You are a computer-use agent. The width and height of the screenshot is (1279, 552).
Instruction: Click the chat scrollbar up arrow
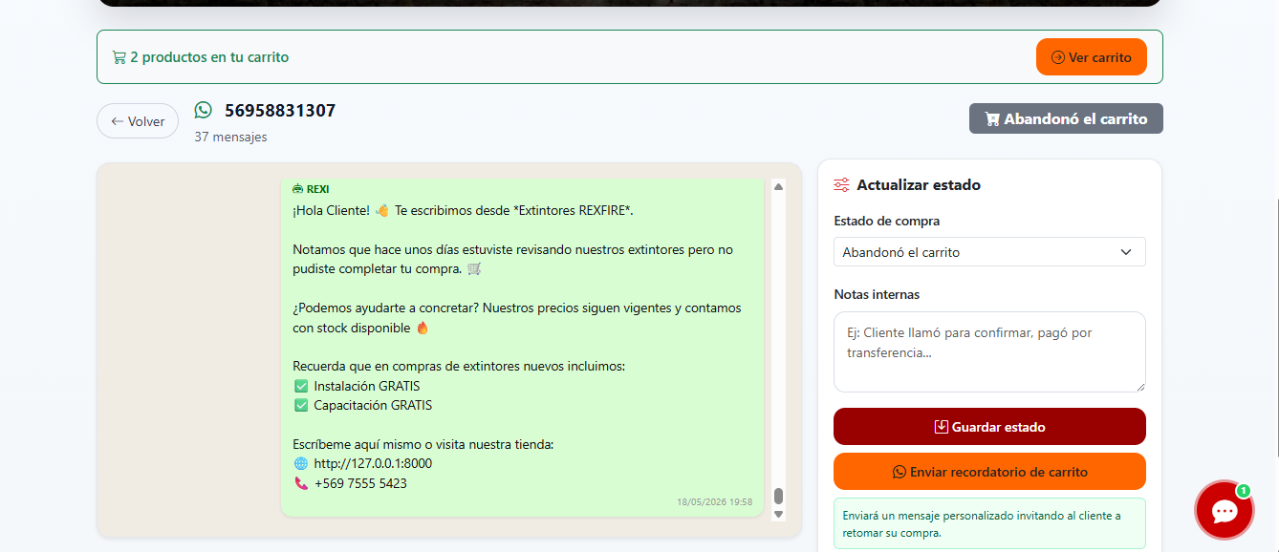pos(778,186)
